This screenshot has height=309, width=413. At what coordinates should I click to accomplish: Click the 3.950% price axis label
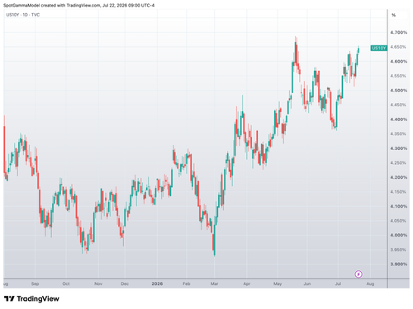click(398, 250)
